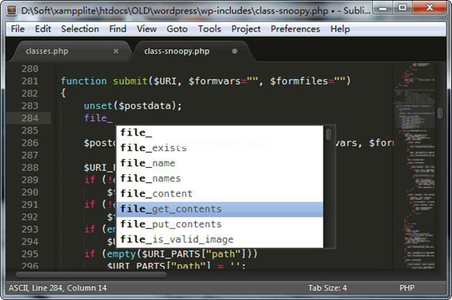Open the Tools menu
The image size is (452, 300).
click(x=209, y=28)
